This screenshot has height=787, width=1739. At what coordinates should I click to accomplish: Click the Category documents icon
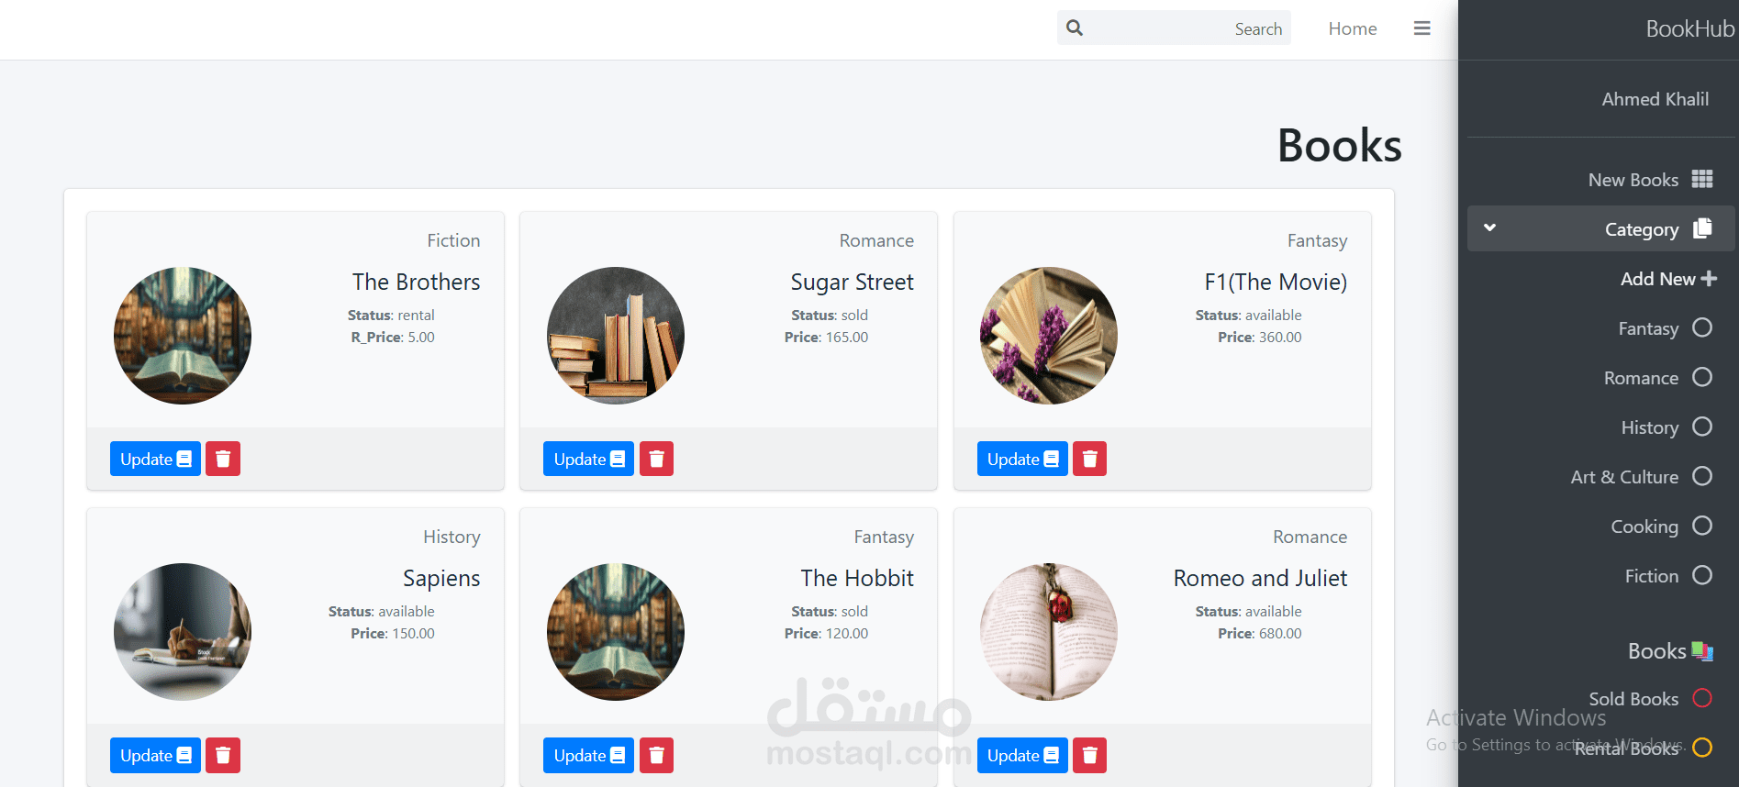coord(1702,228)
